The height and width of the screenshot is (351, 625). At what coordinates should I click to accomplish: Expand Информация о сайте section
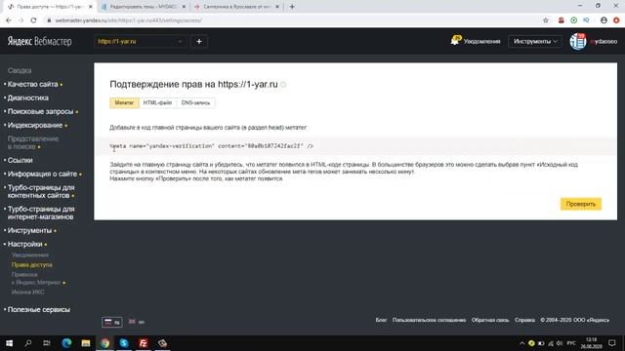pos(42,174)
